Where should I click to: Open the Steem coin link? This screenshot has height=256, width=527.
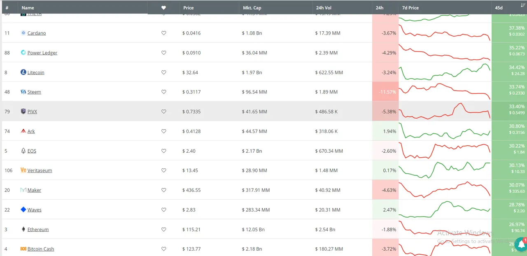click(34, 92)
